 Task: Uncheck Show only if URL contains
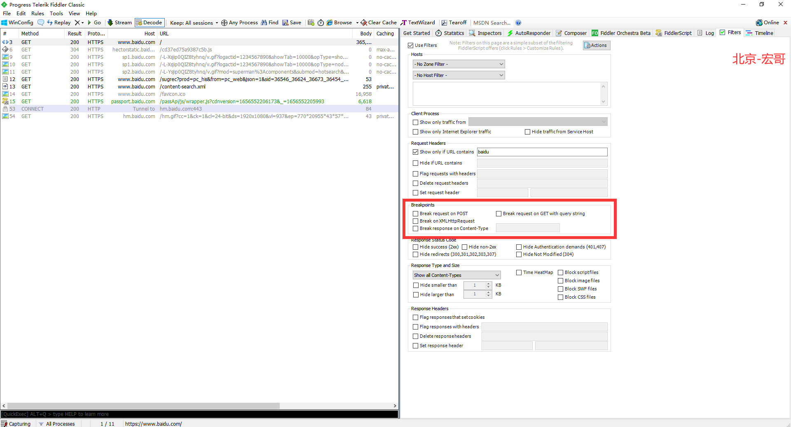click(416, 152)
